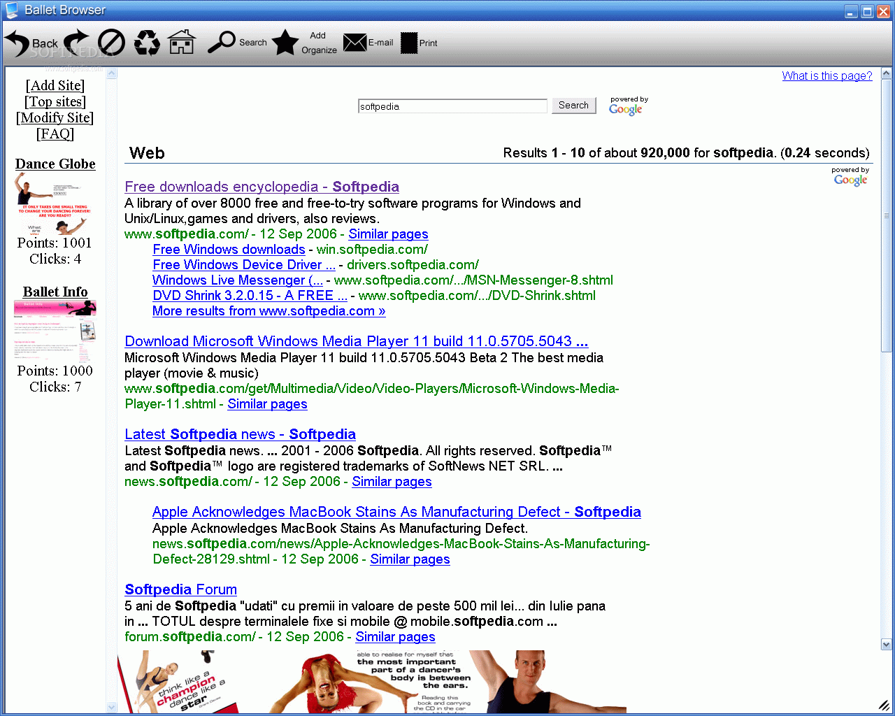Open 'Latest Softpedia news - Softpedia' result
895x716 pixels.
(240, 434)
